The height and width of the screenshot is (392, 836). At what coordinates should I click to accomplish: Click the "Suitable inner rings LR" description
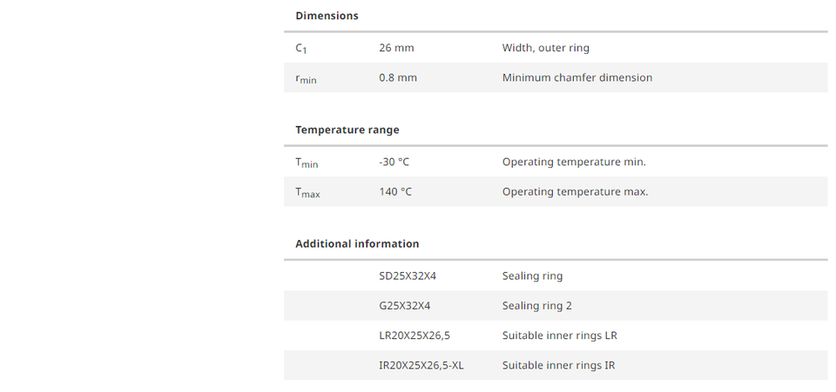[x=560, y=336]
